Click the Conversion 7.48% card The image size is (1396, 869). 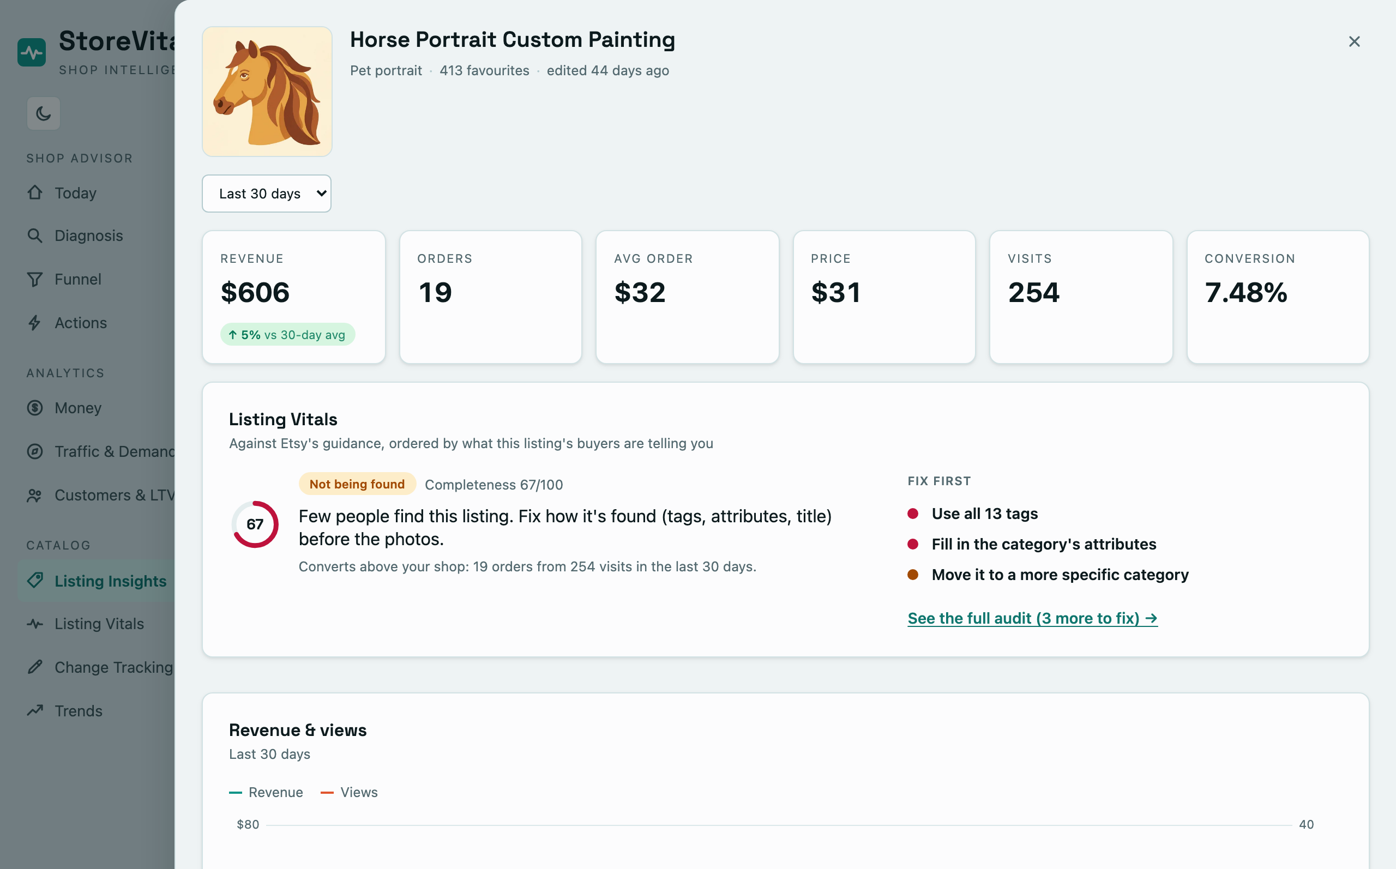[x=1278, y=297]
